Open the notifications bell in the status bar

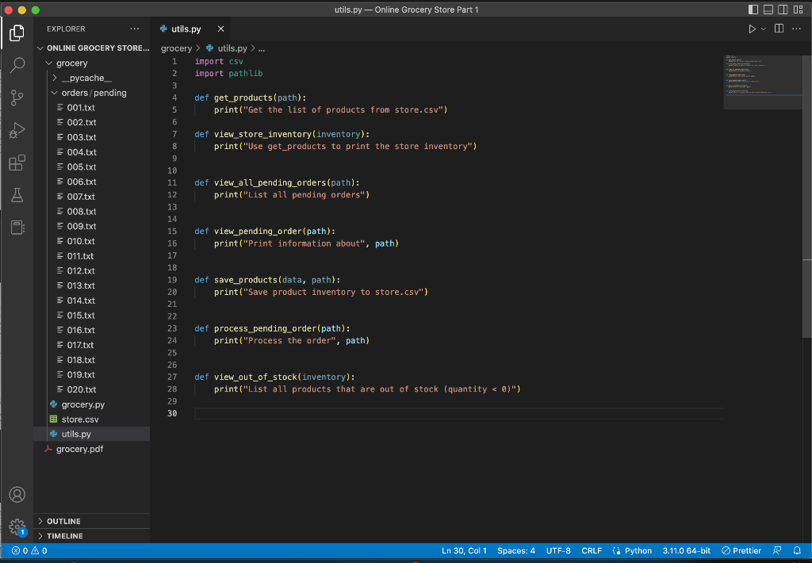797,550
